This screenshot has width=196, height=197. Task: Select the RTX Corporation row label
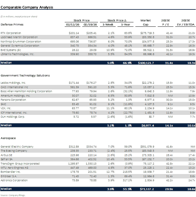coord(11,33)
